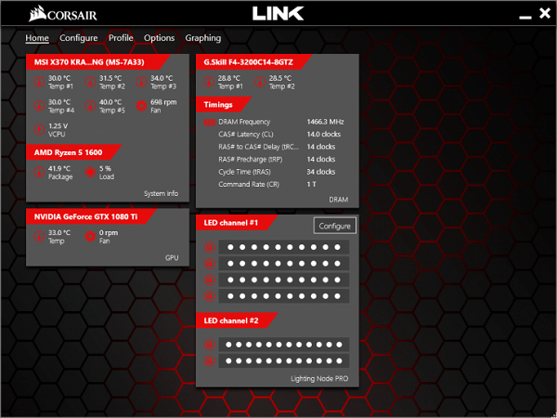Select second LED strip in channel #1
Screen dimensions: 557x418
point(283,264)
